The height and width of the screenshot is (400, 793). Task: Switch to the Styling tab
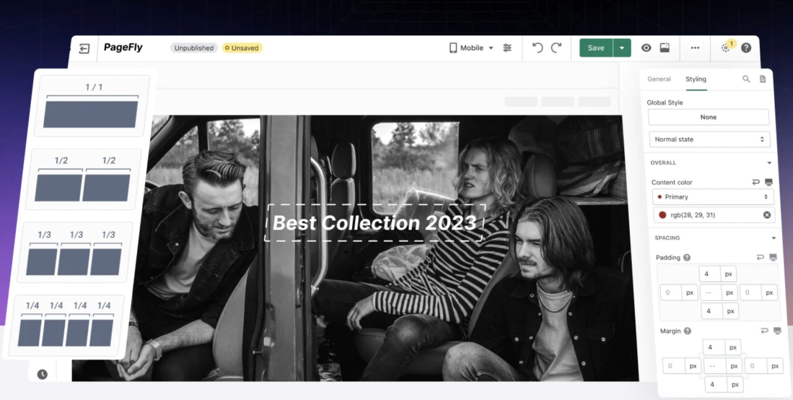(x=696, y=79)
